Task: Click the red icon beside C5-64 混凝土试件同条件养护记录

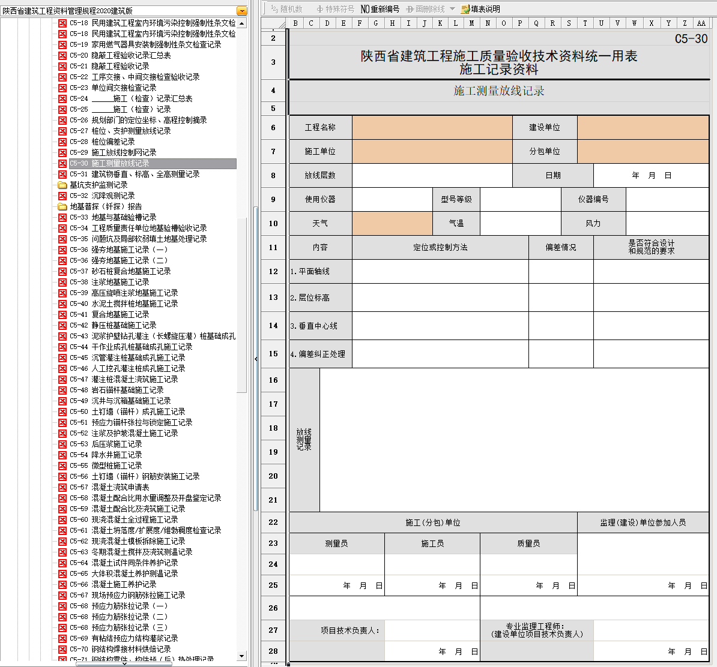Action: pyautogui.click(x=62, y=563)
